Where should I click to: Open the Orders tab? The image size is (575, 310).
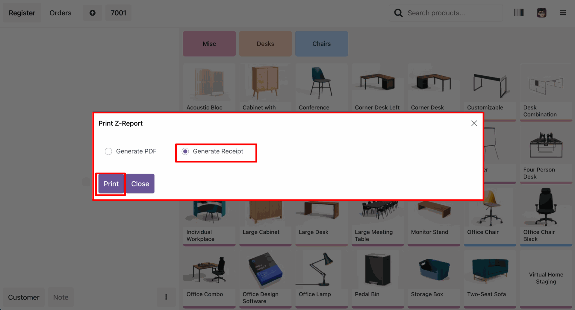point(60,13)
